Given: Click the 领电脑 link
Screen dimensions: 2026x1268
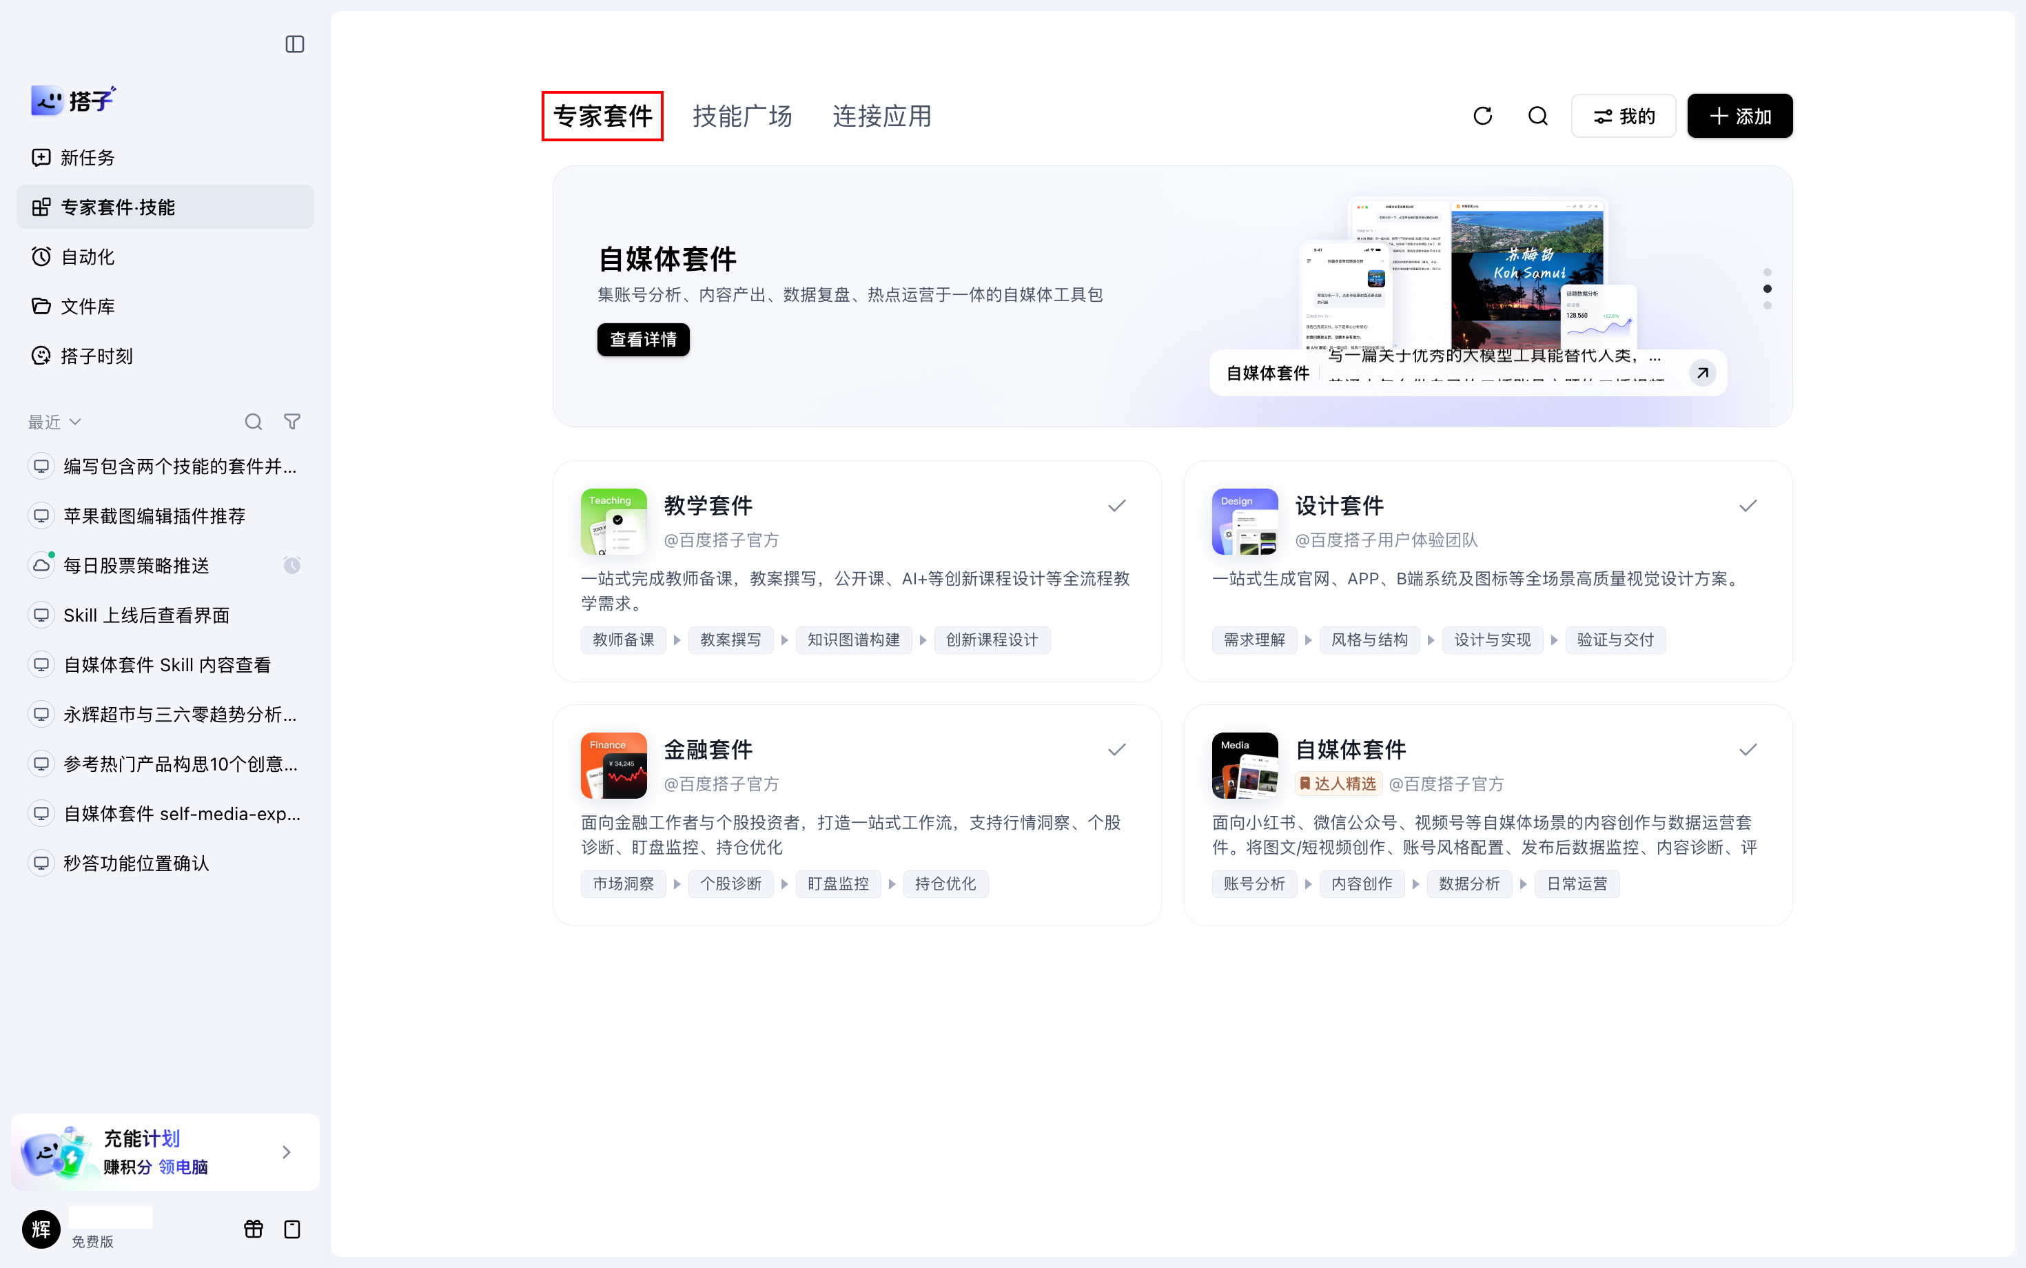Looking at the screenshot, I should pos(183,1167).
